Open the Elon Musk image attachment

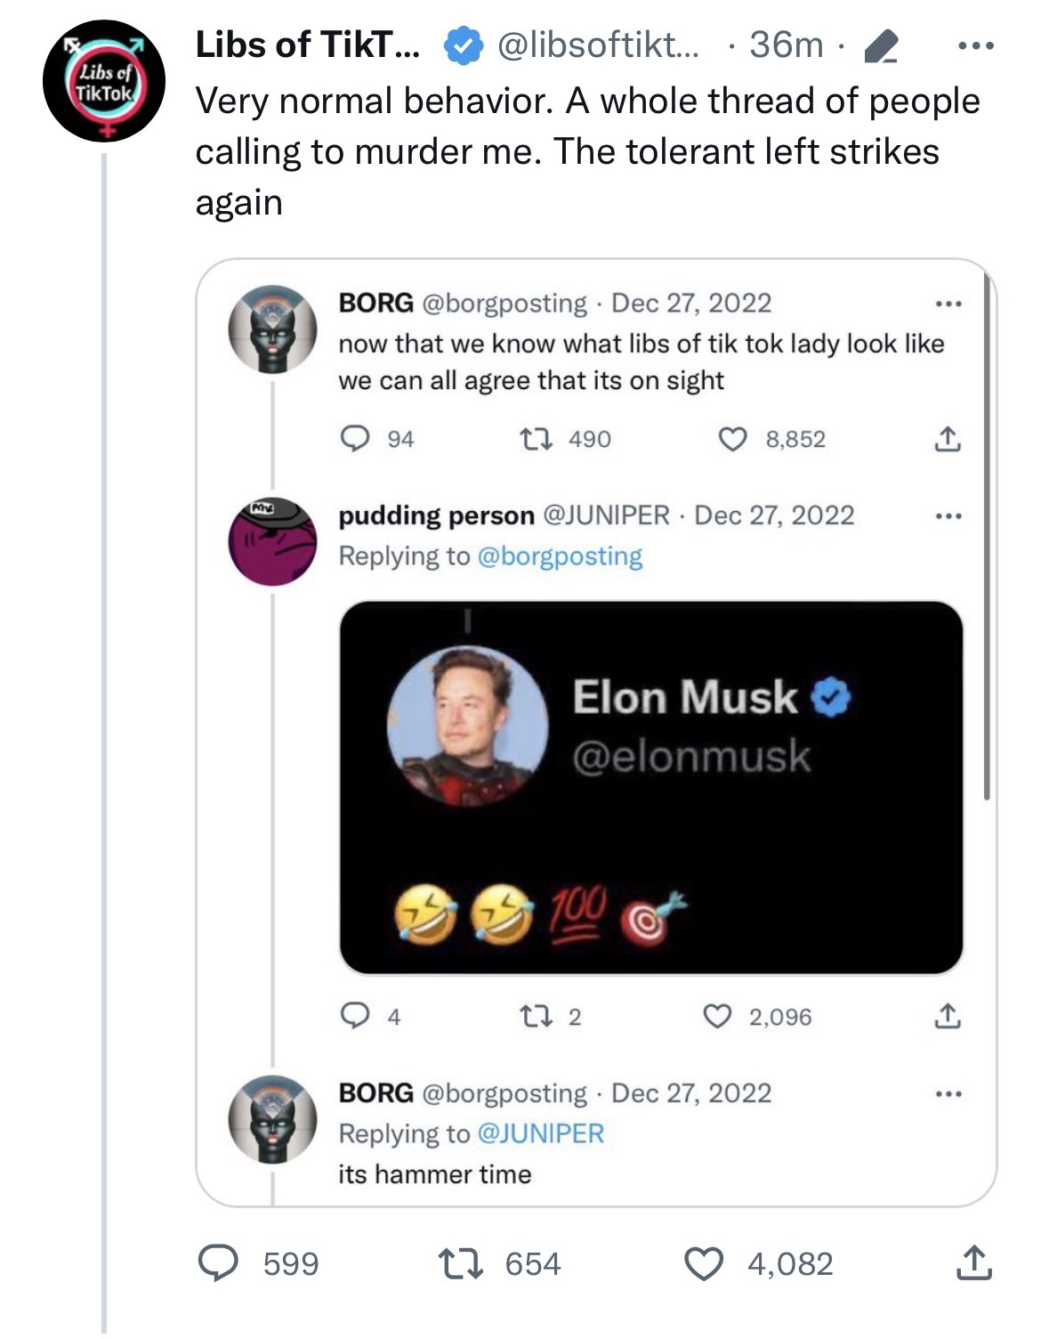(650, 787)
